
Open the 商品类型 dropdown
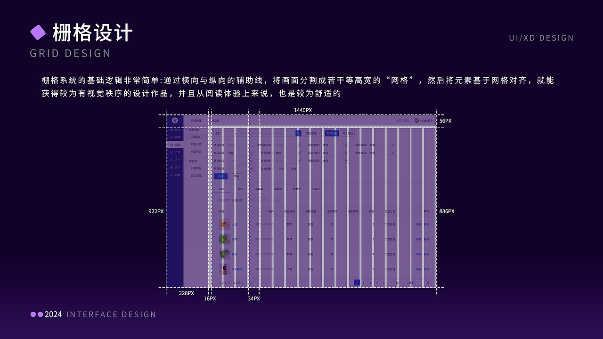[335, 145]
